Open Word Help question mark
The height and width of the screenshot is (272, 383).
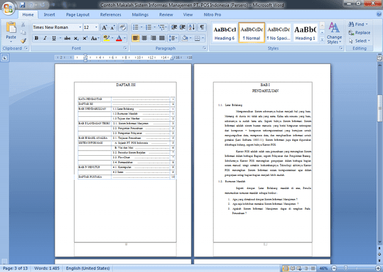point(379,14)
